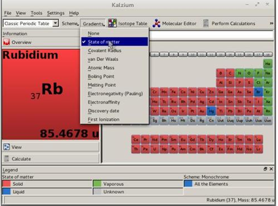Choose Atomic Mass gradient
This screenshot has width=278, height=206.
pyautogui.click(x=115, y=68)
